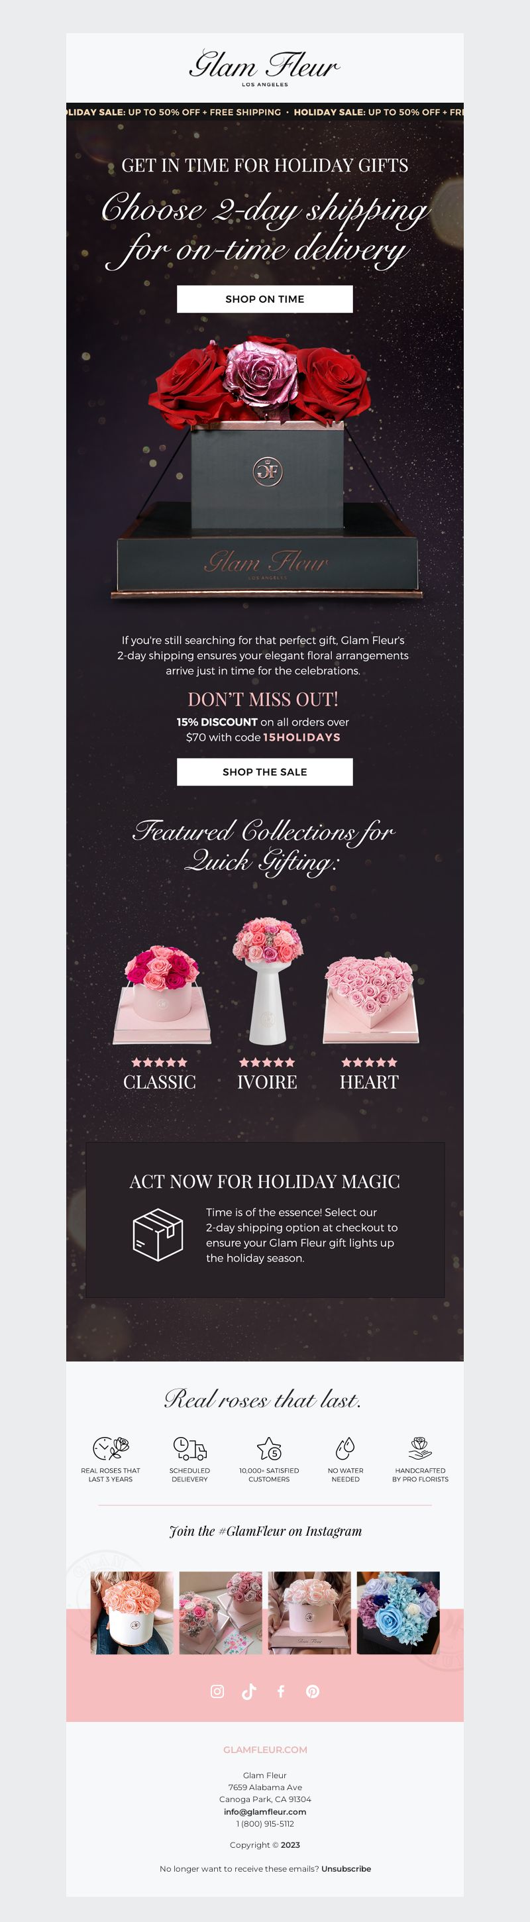The height and width of the screenshot is (1922, 530).
Task: Click the SHOP ON TIME button
Action: pos(265,299)
